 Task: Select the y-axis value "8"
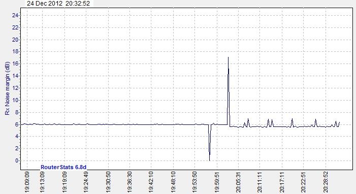tap(17, 112)
